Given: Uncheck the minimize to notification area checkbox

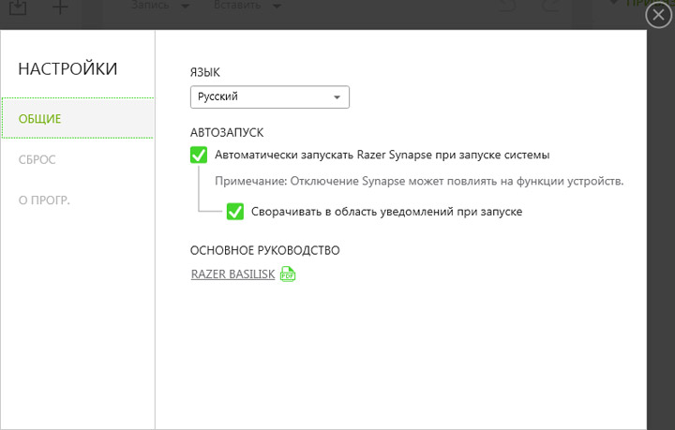Looking at the screenshot, I should pyautogui.click(x=235, y=212).
